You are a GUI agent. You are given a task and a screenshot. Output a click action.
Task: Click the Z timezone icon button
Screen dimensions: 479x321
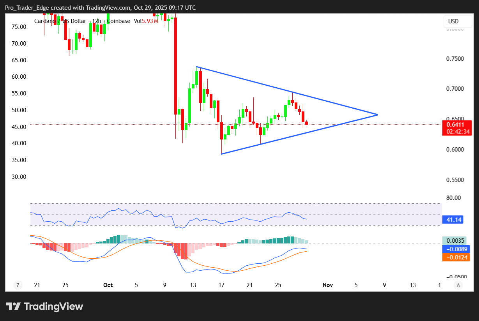point(18,285)
